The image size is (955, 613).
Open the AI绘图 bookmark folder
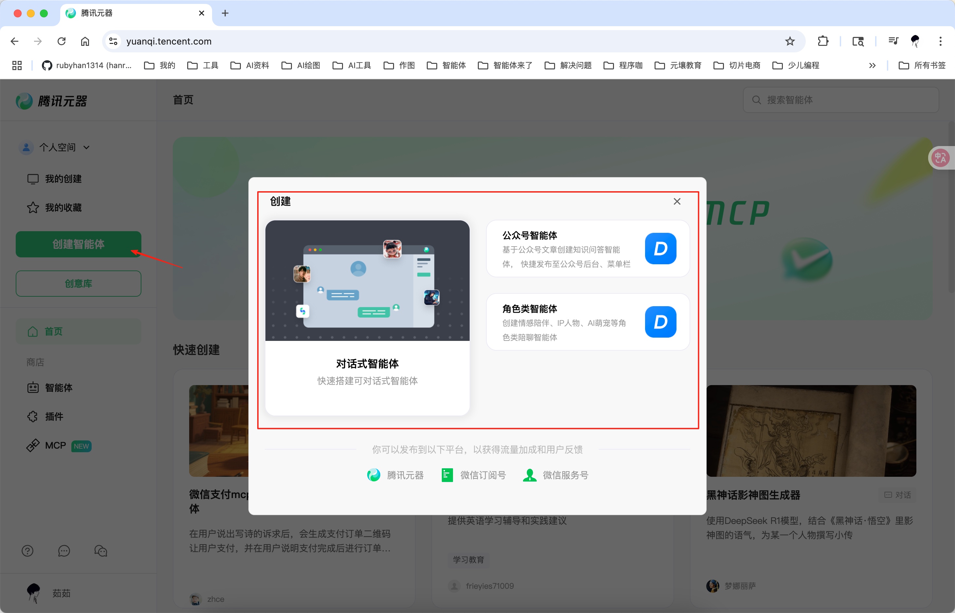pyautogui.click(x=300, y=65)
